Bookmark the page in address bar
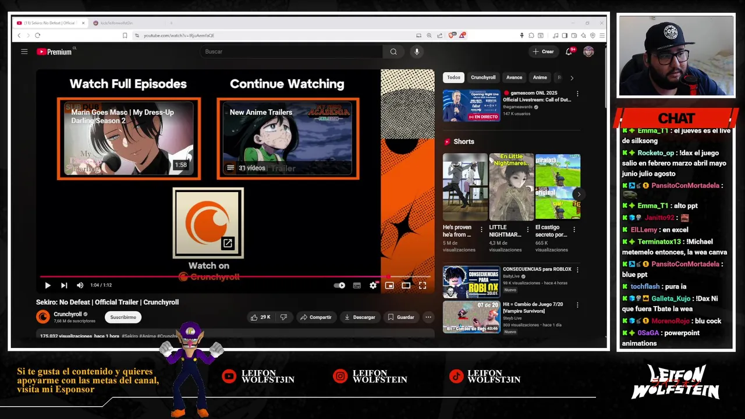Image resolution: width=745 pixels, height=419 pixels. (x=125, y=35)
